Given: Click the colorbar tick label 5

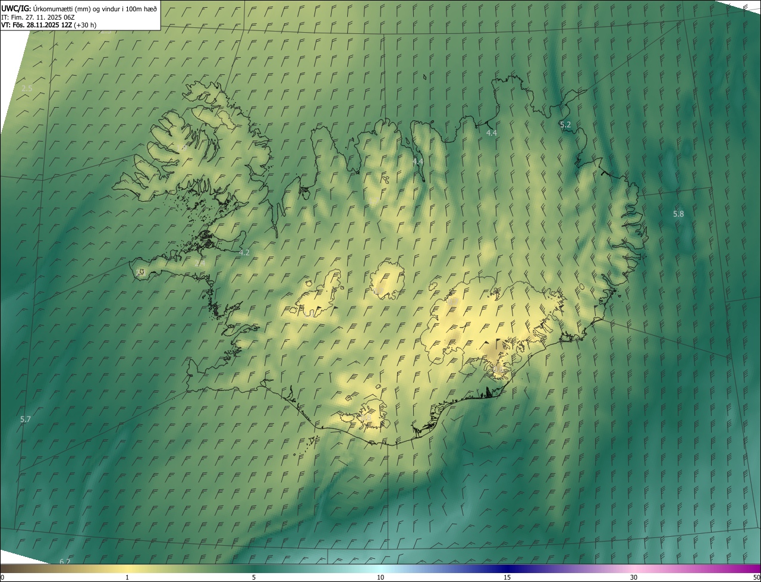Looking at the screenshot, I should tap(254, 577).
